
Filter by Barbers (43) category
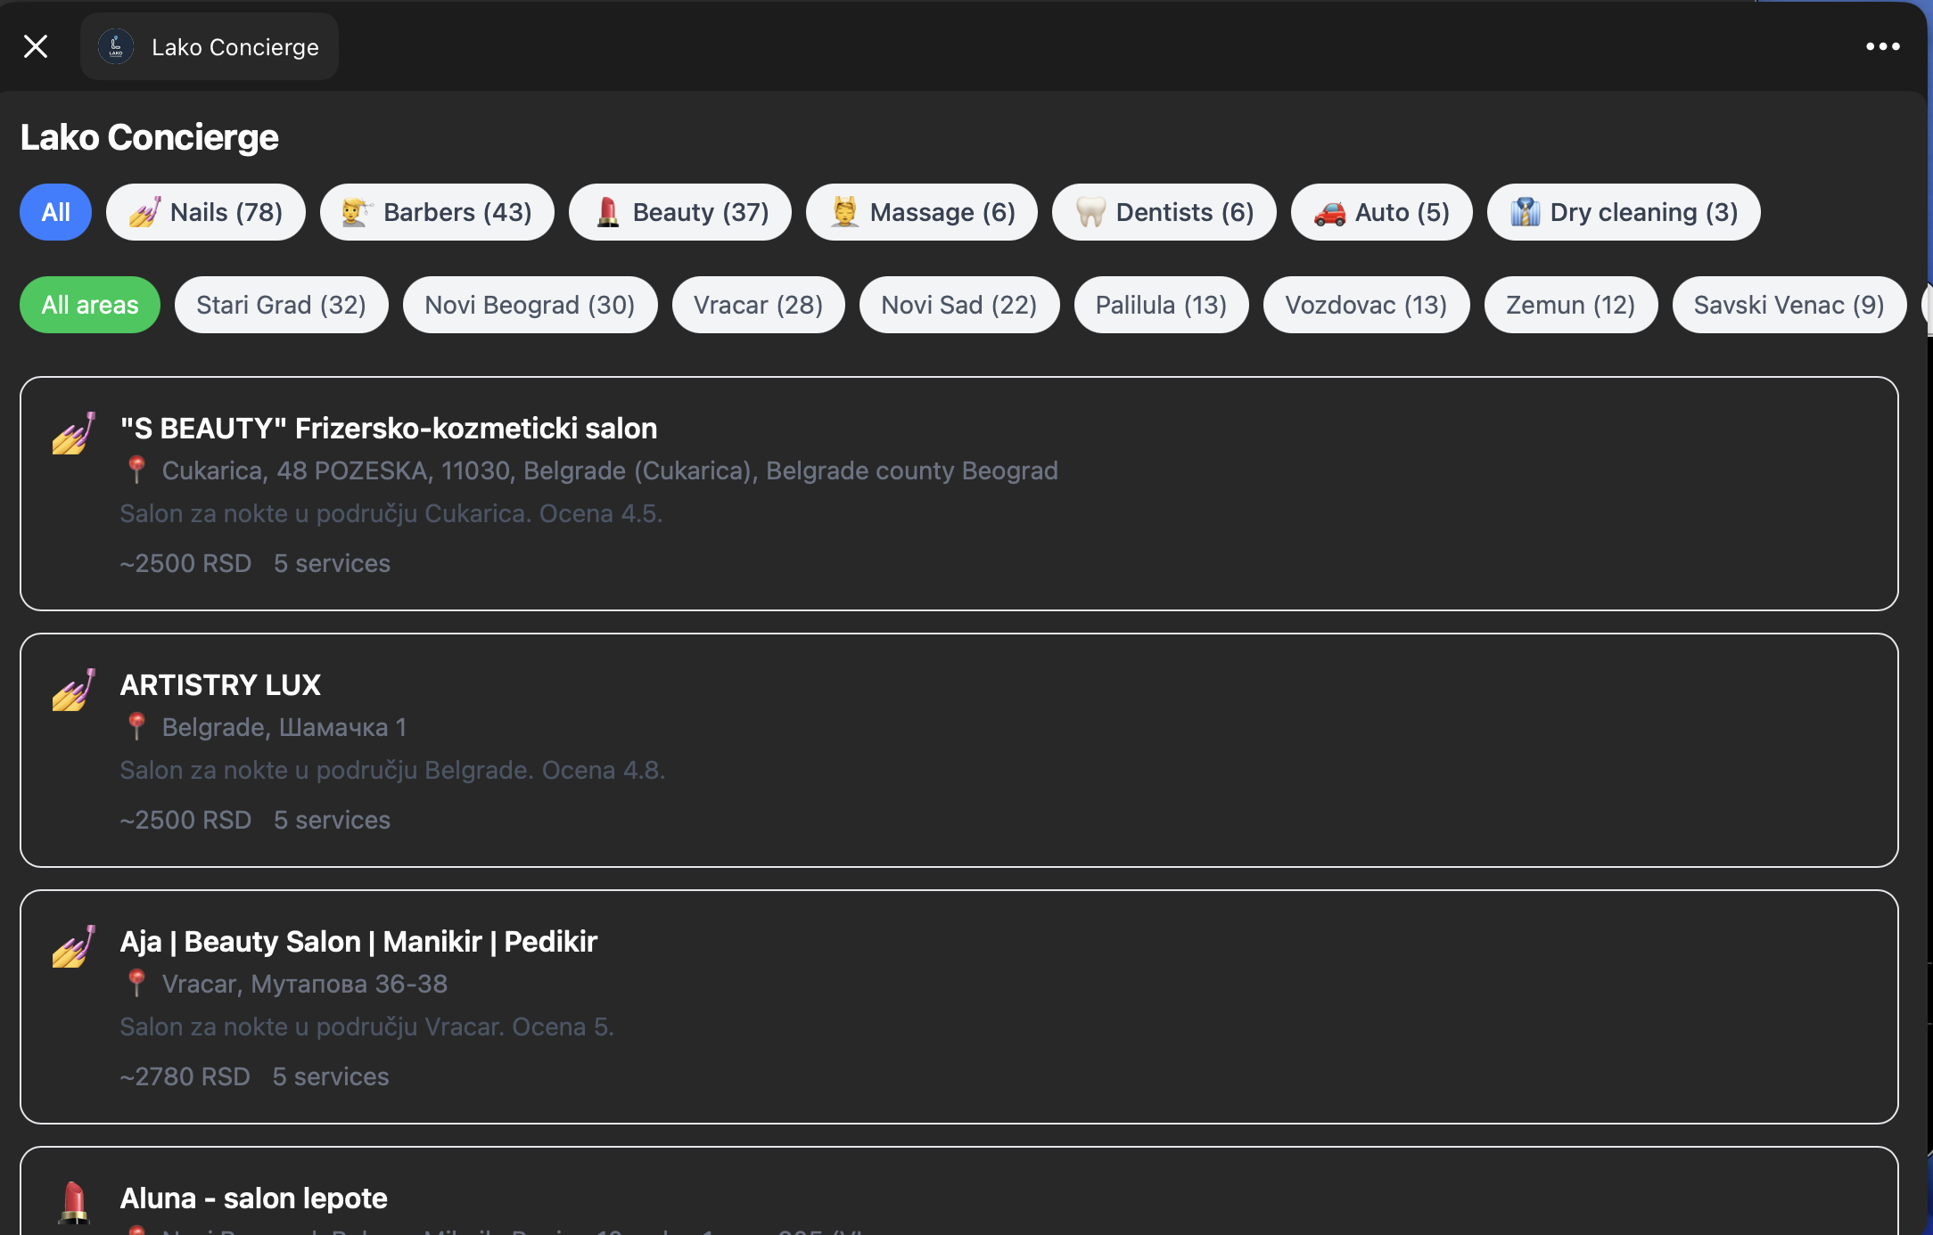(437, 212)
